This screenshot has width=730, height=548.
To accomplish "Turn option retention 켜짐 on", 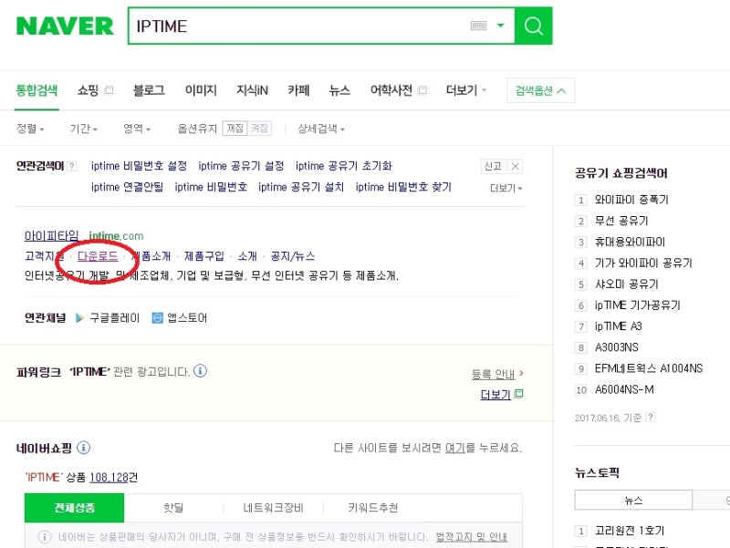I will (259, 128).
